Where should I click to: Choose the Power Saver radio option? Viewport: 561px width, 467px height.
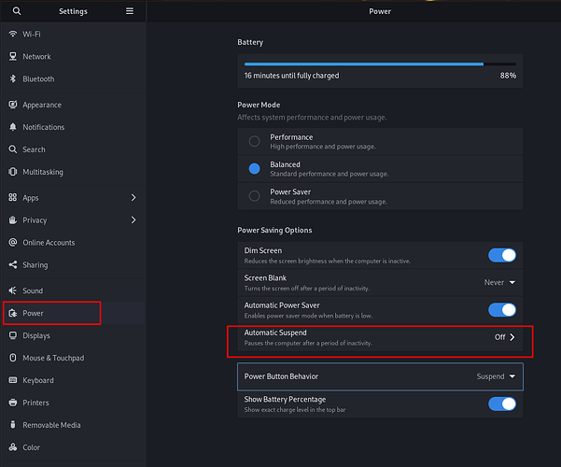255,196
